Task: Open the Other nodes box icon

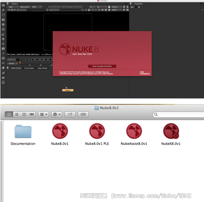Action: click(3, 78)
